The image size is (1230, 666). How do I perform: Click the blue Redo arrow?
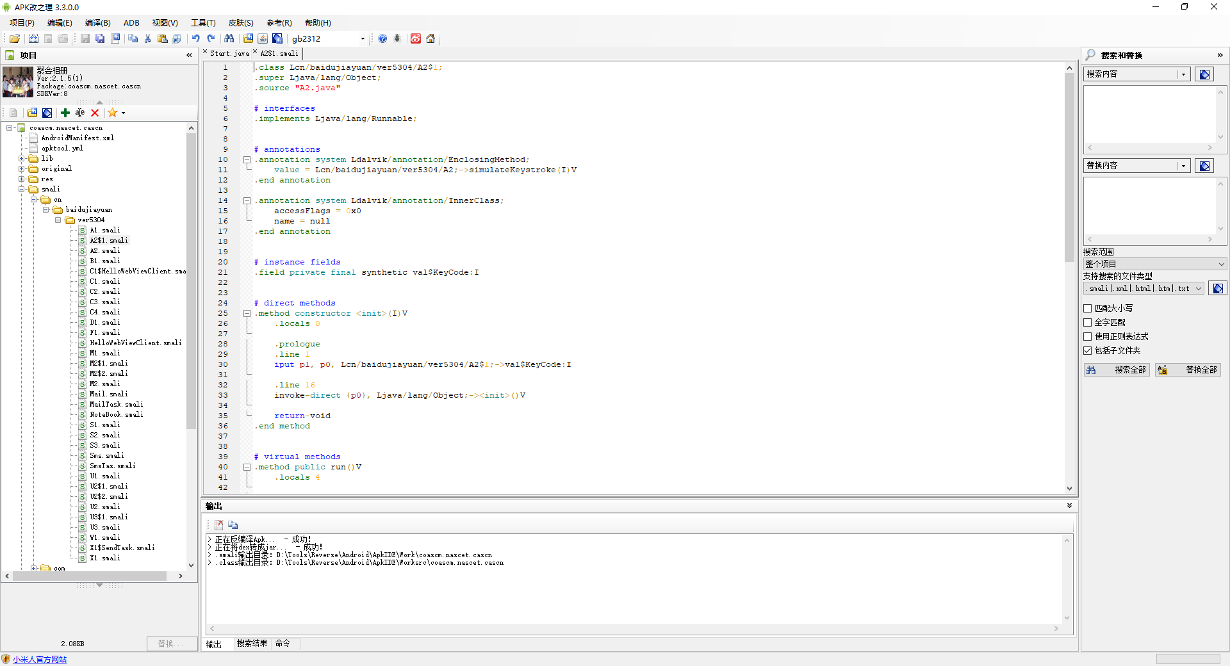click(211, 38)
